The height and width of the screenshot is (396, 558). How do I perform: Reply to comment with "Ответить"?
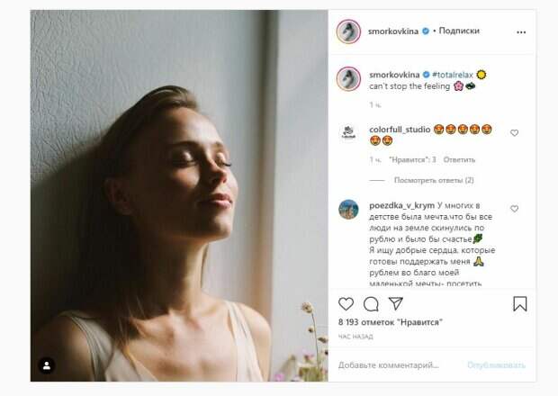(x=459, y=159)
